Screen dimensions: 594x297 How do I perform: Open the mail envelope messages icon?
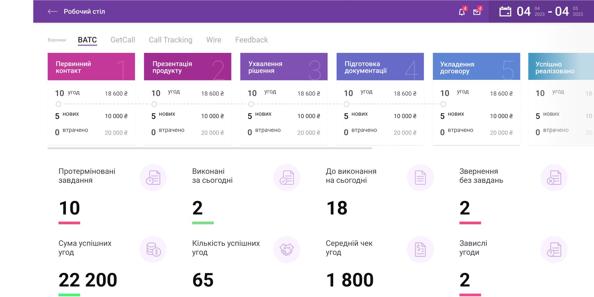[477, 12]
